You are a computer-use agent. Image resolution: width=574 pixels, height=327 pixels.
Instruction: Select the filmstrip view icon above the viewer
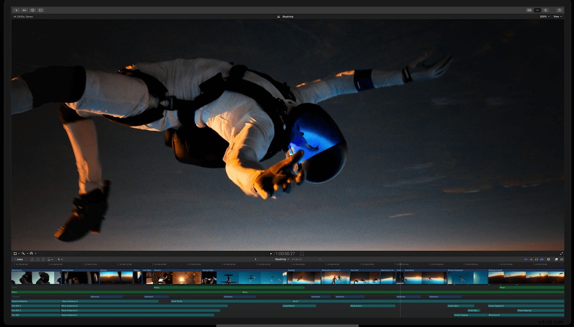pos(529,10)
